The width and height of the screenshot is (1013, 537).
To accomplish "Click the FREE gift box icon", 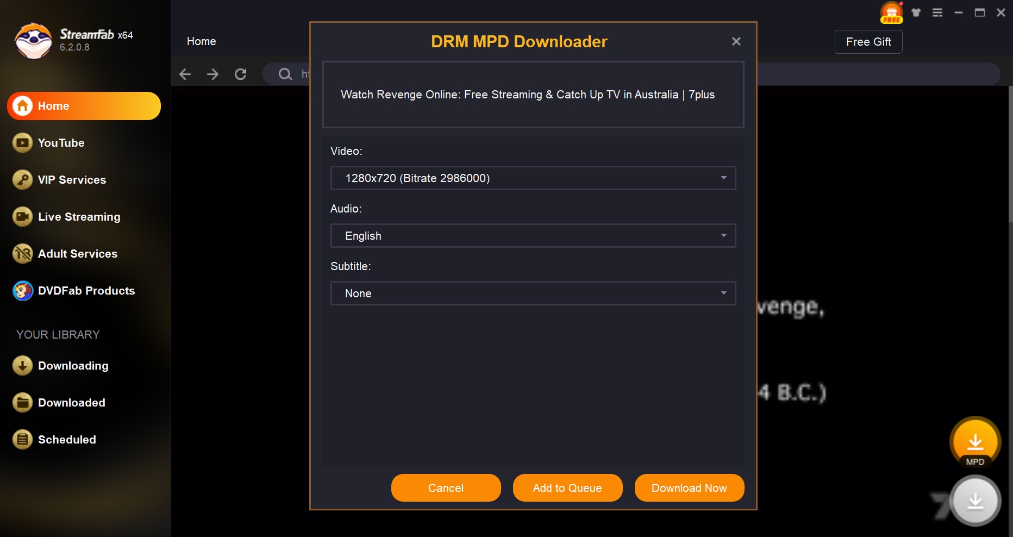I will (892, 13).
